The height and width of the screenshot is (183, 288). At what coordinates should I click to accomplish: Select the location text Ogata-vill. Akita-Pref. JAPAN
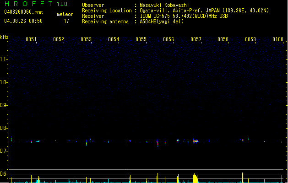[179, 11]
